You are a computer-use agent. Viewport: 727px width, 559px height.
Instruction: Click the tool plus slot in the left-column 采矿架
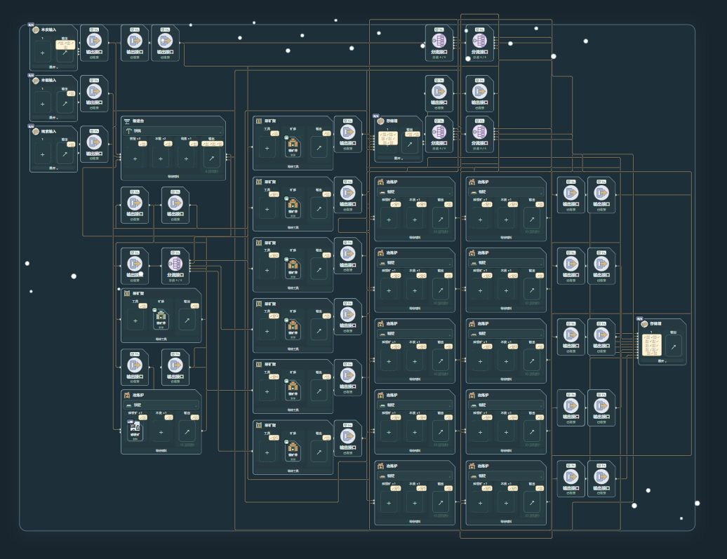pyautogui.click(x=135, y=321)
